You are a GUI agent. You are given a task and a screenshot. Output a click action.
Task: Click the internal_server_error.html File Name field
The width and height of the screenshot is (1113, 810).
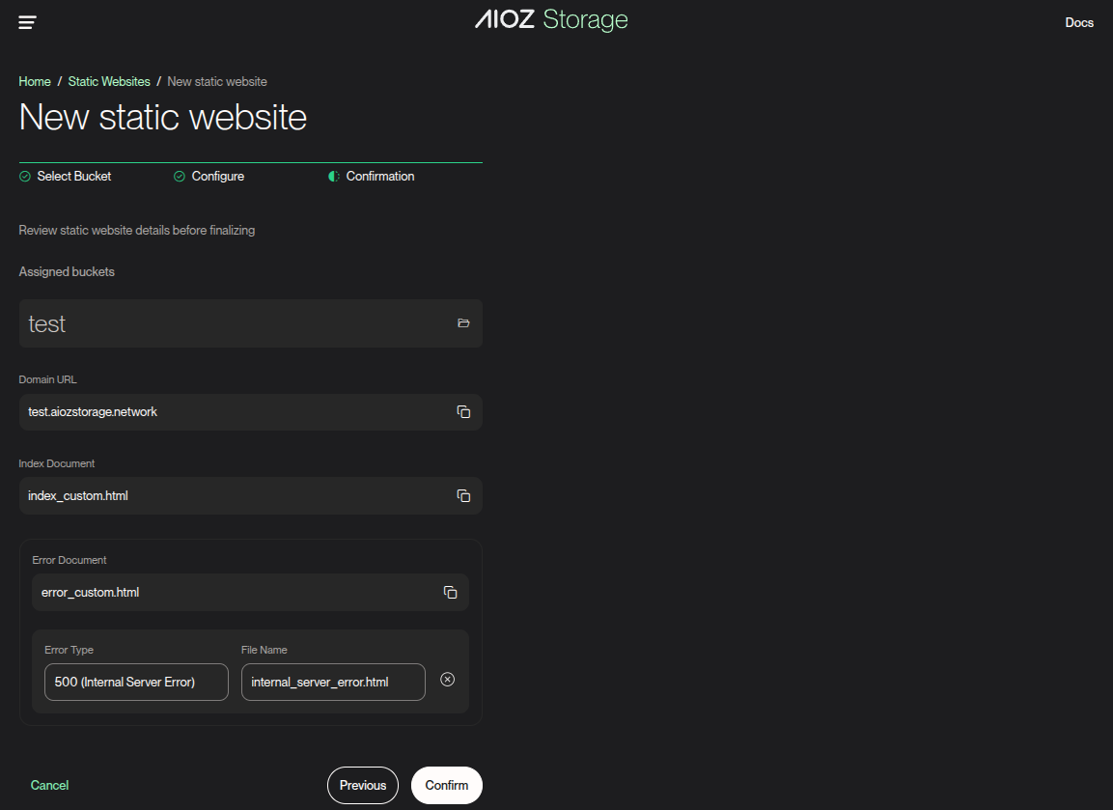point(333,682)
